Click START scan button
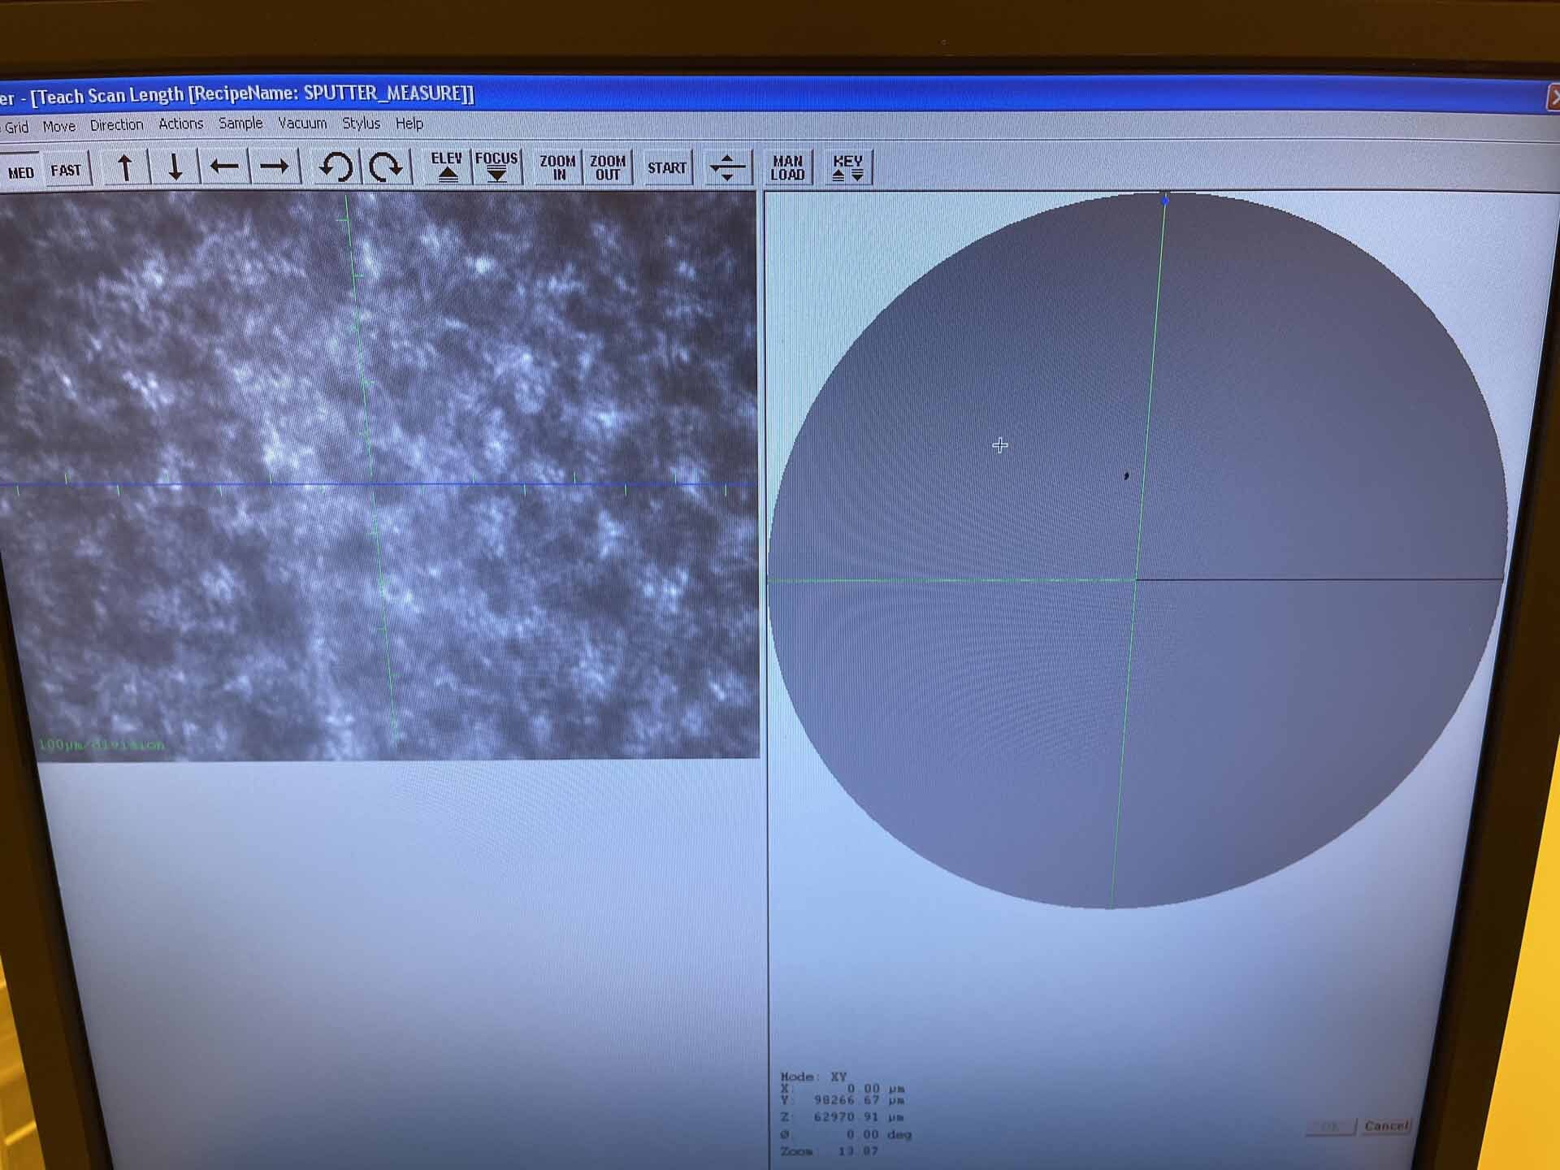1560x1170 pixels. 667,167
